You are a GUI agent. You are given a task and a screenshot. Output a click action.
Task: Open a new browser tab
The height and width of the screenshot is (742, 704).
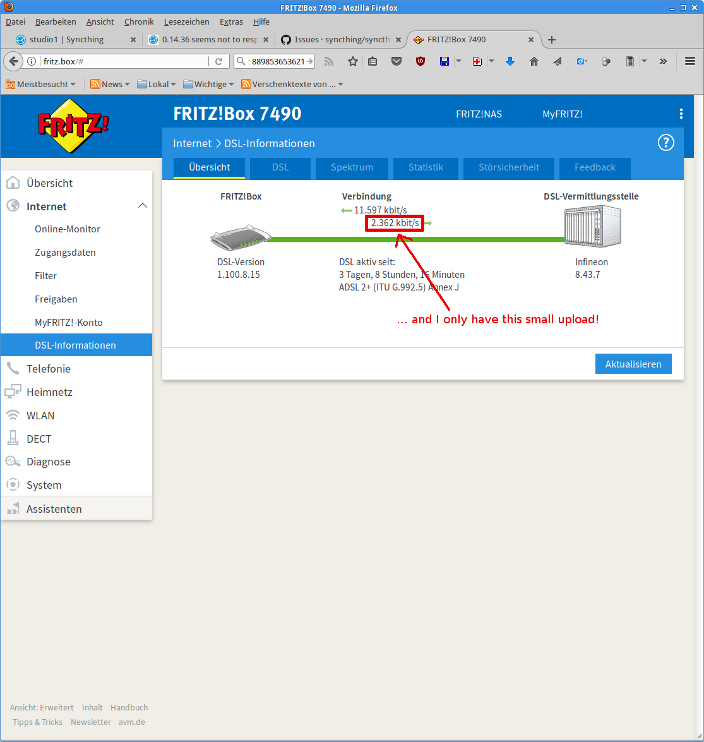coord(552,40)
